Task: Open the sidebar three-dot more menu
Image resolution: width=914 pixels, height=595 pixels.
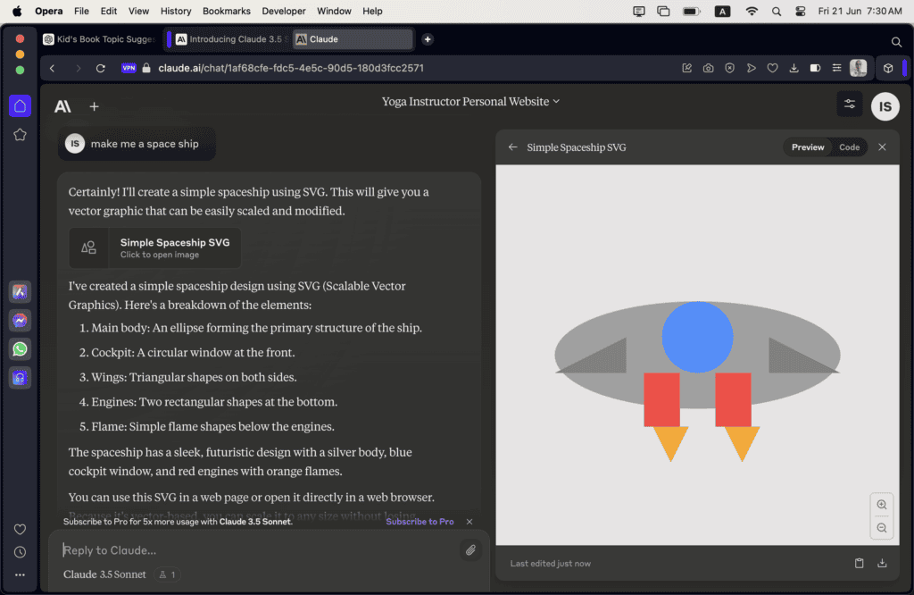Action: click(x=20, y=574)
